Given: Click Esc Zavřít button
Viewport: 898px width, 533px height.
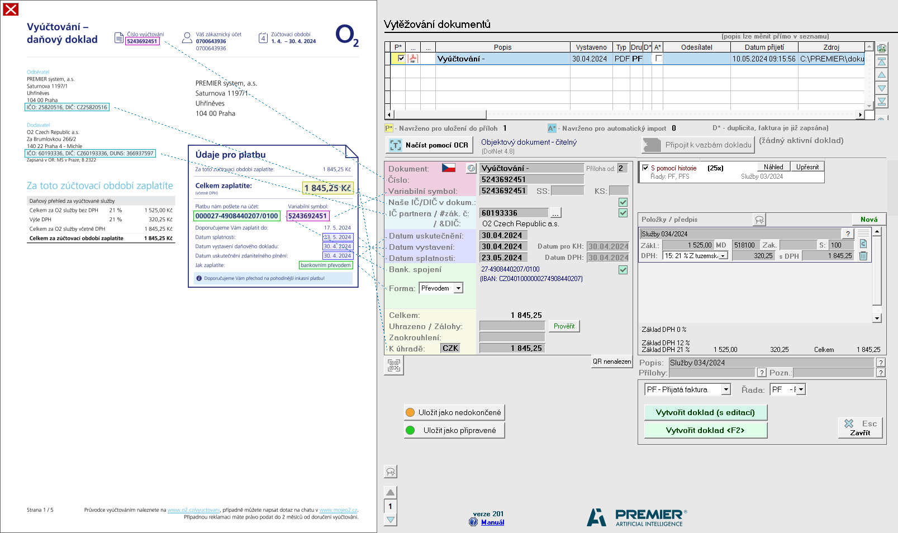Looking at the screenshot, I should click(x=860, y=428).
